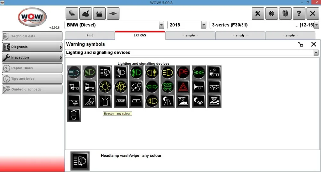Select the yellow rear fog lamp symbol
The image size is (321, 172).
click(x=152, y=73)
